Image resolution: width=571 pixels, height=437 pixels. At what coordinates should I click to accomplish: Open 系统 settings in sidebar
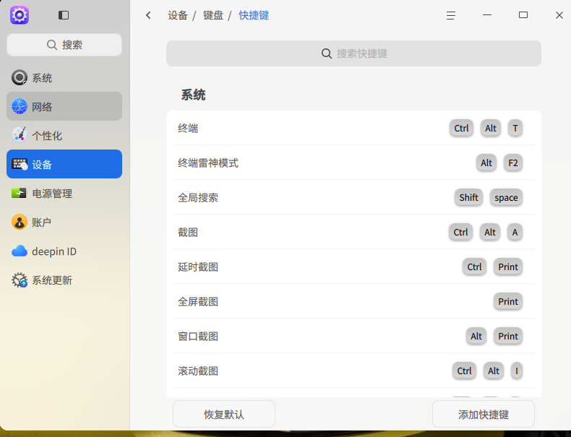(x=64, y=77)
